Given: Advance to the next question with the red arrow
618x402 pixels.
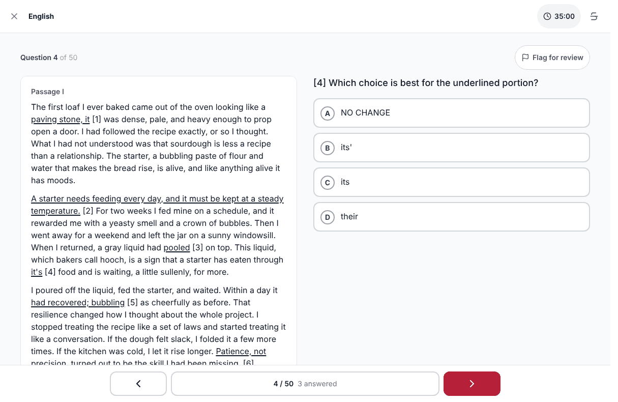Looking at the screenshot, I should click(x=472, y=384).
